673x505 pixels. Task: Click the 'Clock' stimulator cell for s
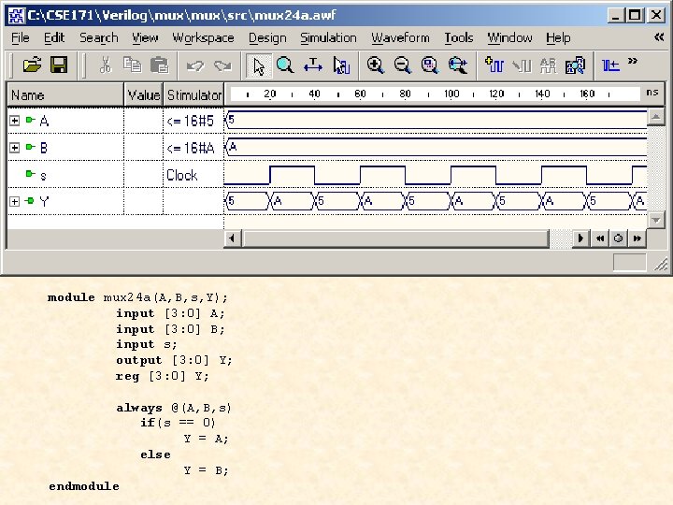click(x=193, y=175)
